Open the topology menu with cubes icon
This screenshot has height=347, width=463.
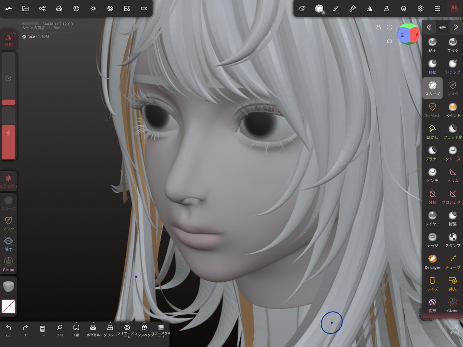pos(59,8)
